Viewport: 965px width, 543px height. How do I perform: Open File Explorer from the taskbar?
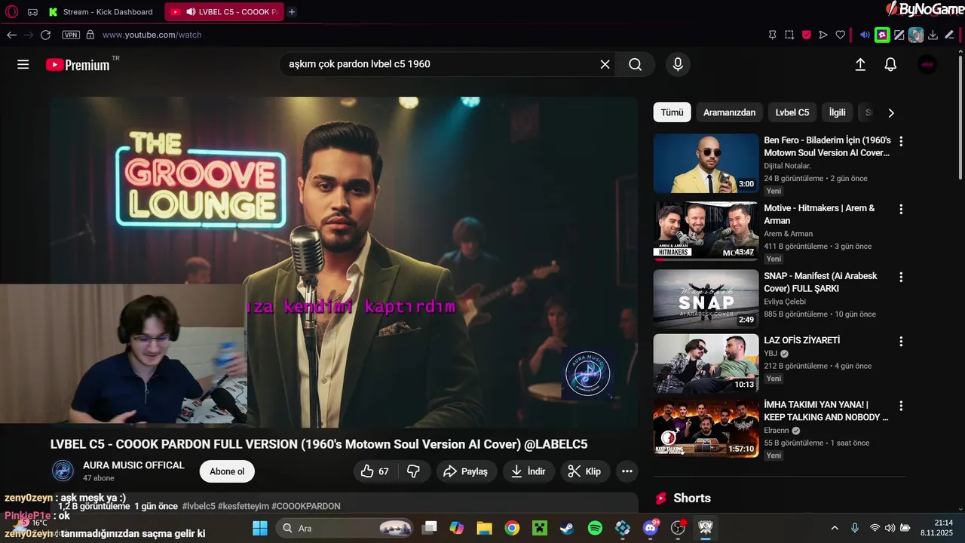pyautogui.click(x=484, y=528)
